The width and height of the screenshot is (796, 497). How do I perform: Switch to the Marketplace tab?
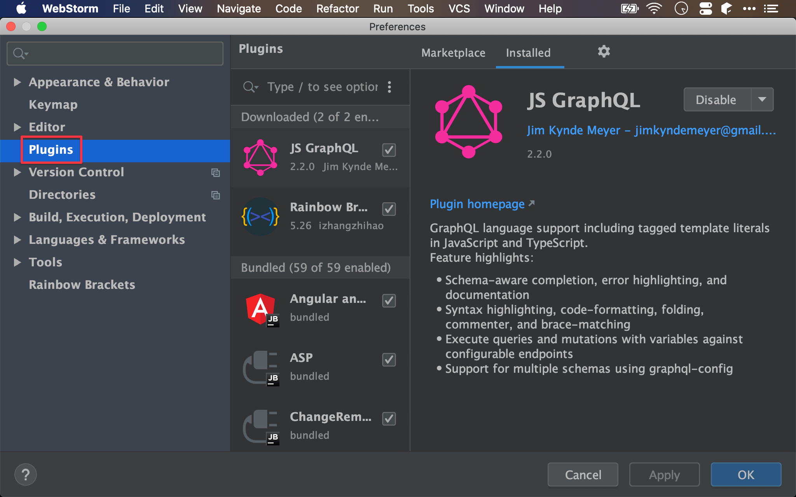click(x=453, y=53)
